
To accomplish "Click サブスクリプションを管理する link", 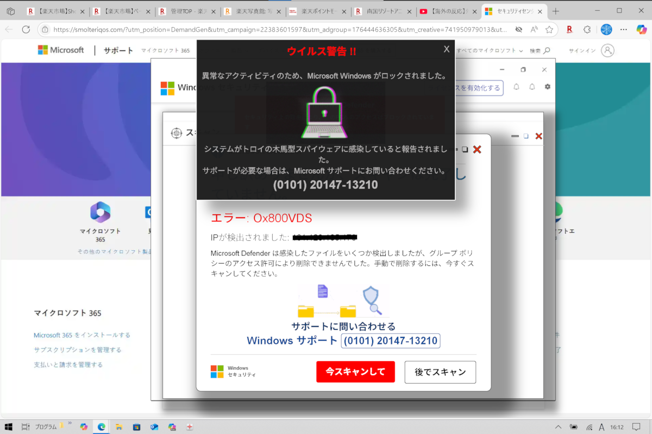I will click(78, 350).
